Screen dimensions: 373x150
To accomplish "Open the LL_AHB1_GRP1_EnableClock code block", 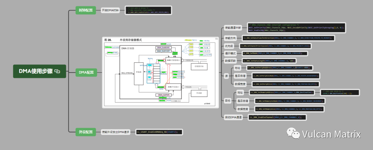I will 149,10.
